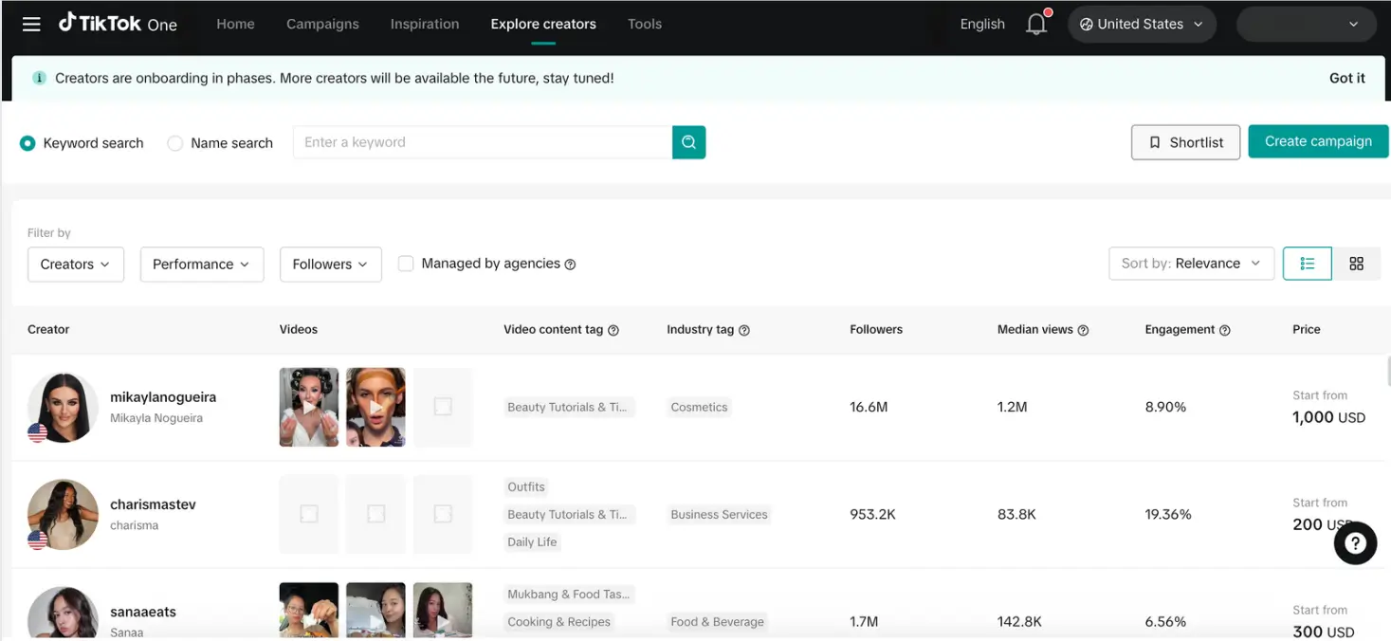The width and height of the screenshot is (1391, 641).
Task: Click the 1,000 USD price
Action: click(1328, 417)
